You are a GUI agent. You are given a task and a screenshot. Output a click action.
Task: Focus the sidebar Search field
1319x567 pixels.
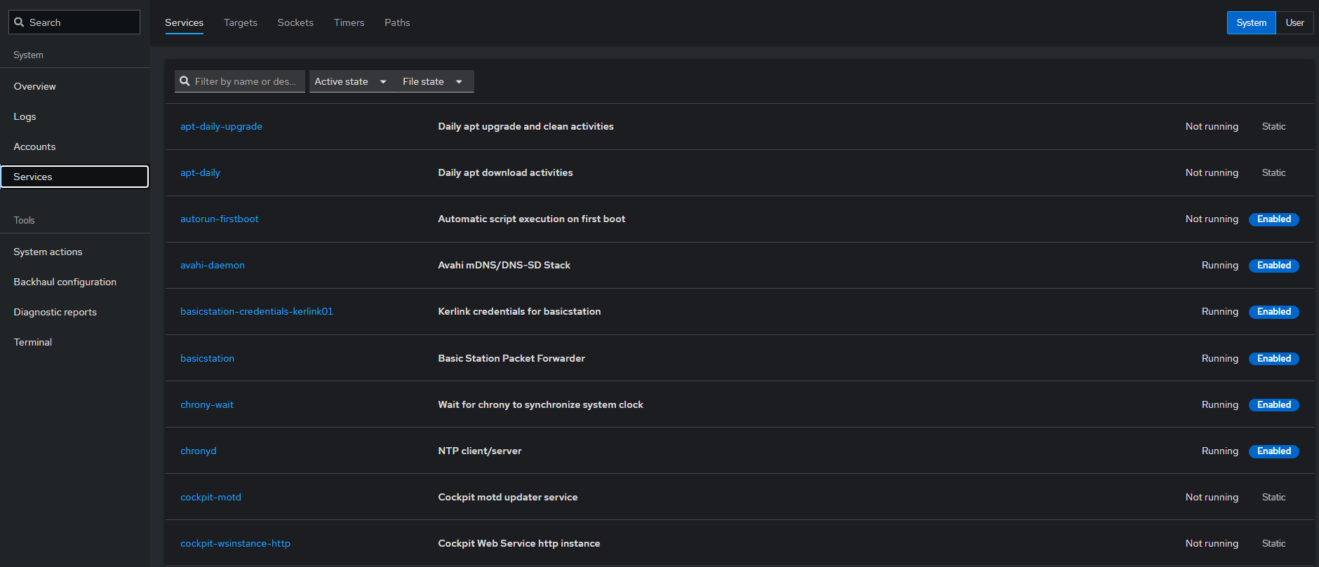pos(74,22)
